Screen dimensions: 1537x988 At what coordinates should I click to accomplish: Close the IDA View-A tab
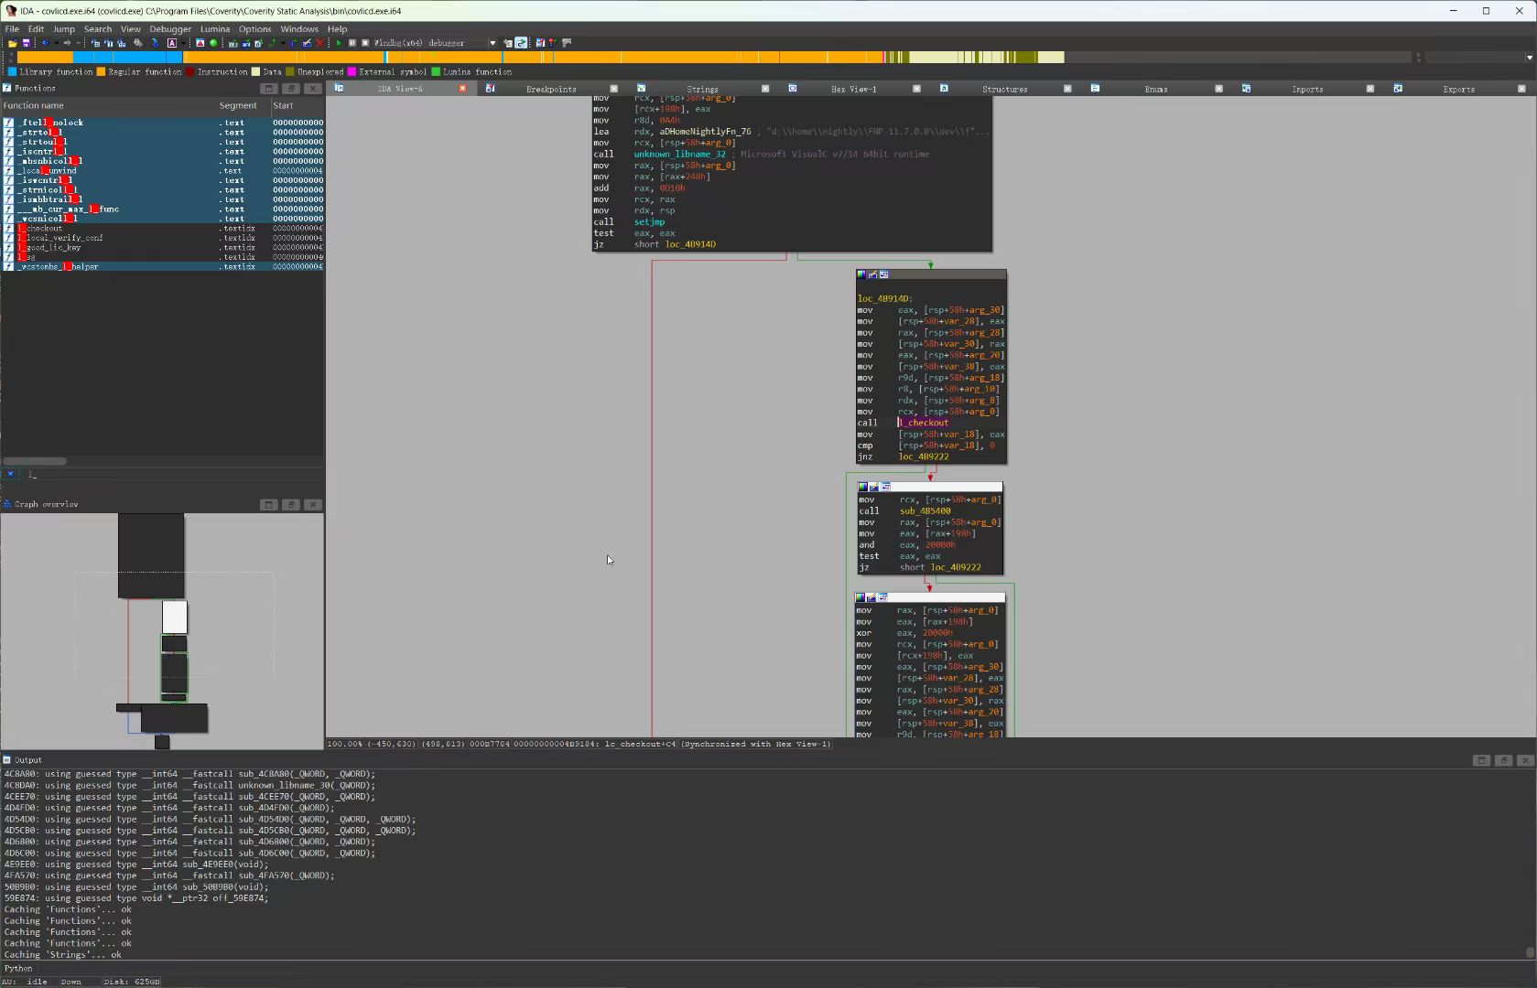(x=462, y=89)
